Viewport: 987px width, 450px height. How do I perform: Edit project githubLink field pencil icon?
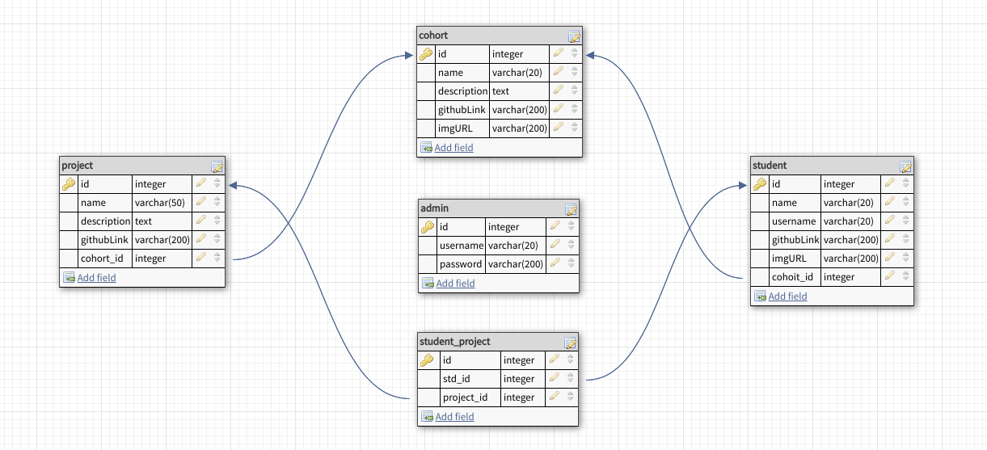pyautogui.click(x=201, y=239)
